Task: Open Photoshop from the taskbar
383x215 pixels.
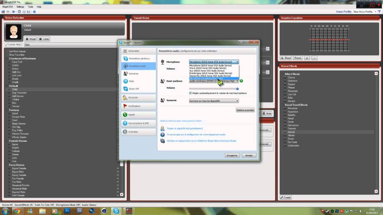Action: pyautogui.click(x=67, y=211)
